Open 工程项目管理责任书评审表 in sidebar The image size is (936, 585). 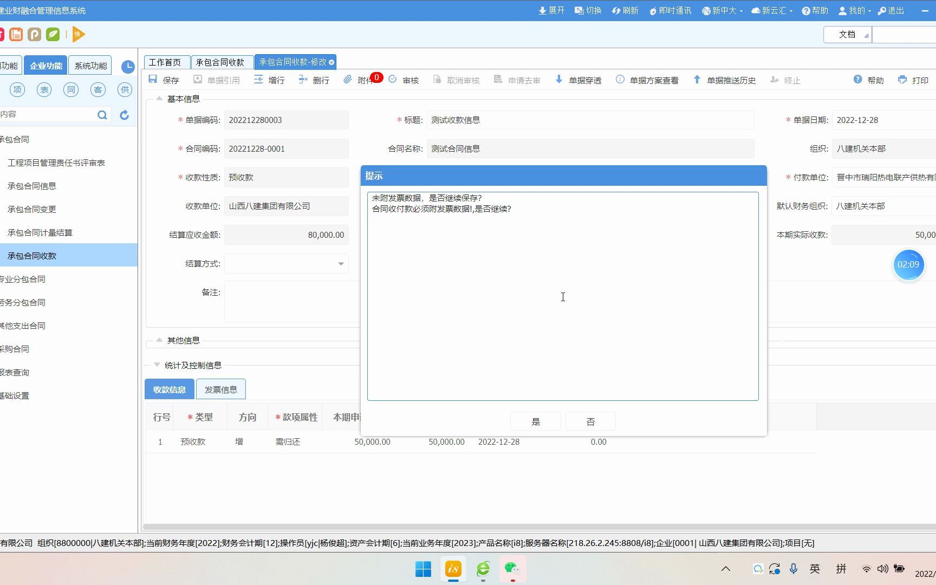[x=56, y=162]
